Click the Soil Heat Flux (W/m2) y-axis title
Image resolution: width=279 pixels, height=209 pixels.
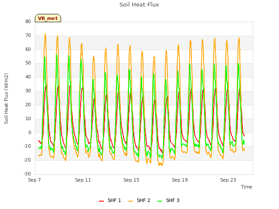pos(6,98)
